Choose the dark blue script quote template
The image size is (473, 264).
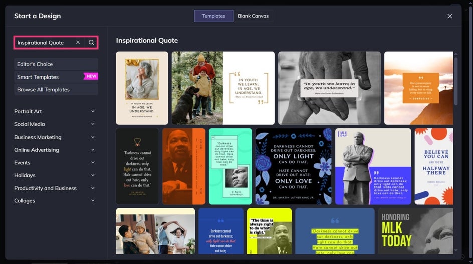click(221, 231)
